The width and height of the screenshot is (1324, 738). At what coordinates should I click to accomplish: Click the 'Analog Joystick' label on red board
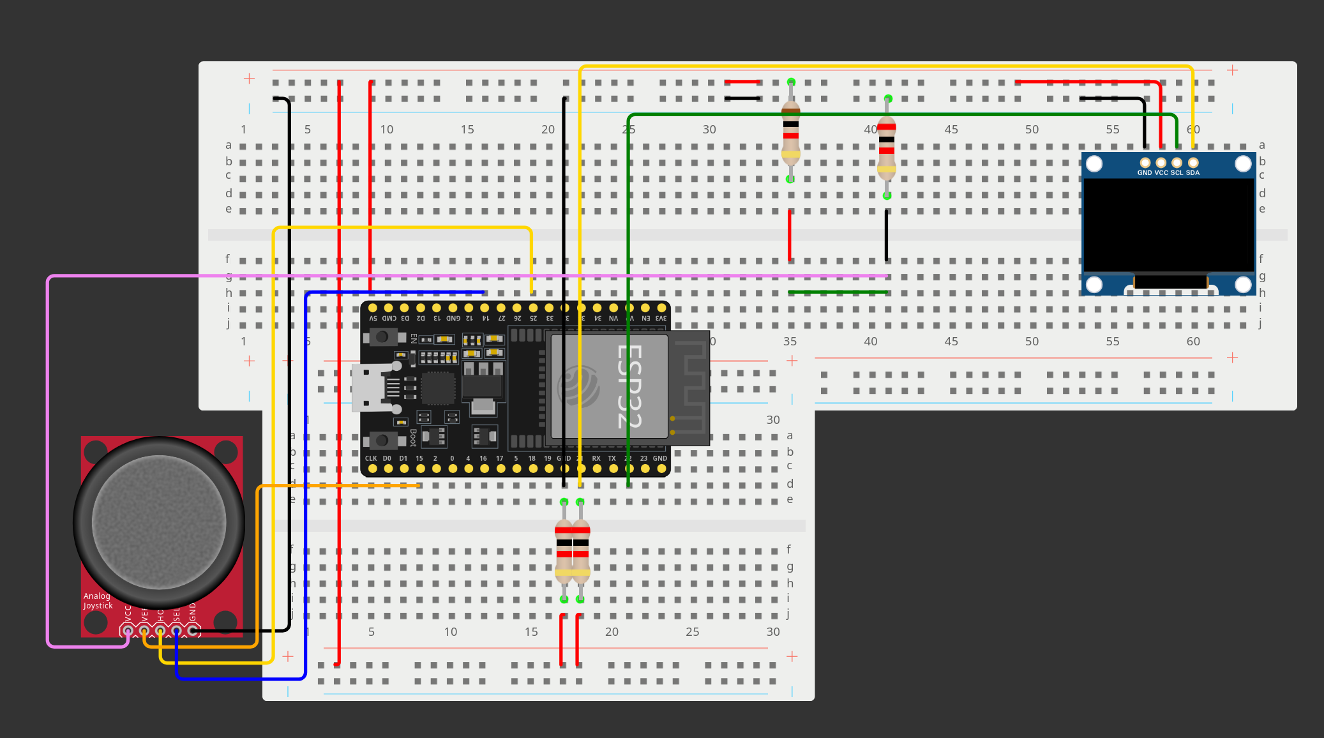pyautogui.click(x=98, y=601)
